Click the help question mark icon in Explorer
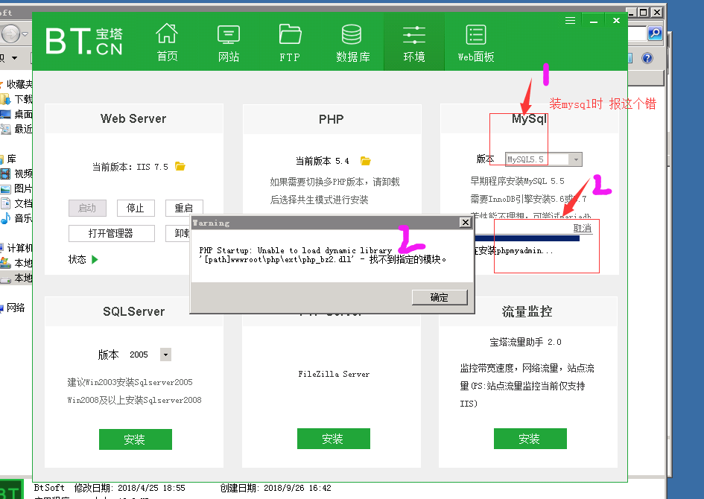The height and width of the screenshot is (499, 704). point(647,58)
